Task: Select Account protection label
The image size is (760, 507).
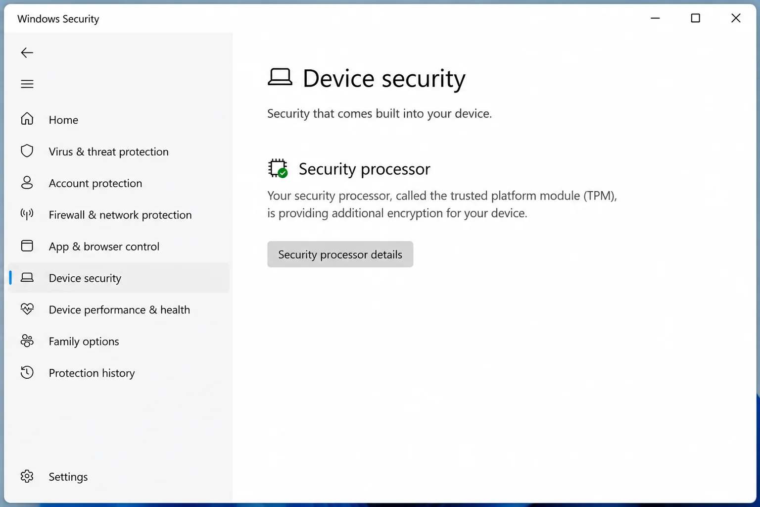Action: (x=95, y=183)
